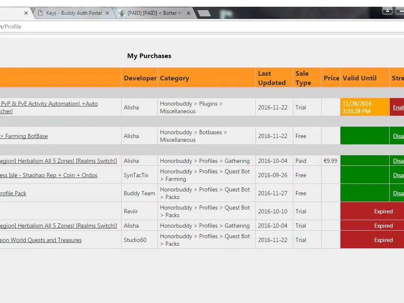Click the 11/28/2016 3:33:28 PM expiry cell

(364, 107)
